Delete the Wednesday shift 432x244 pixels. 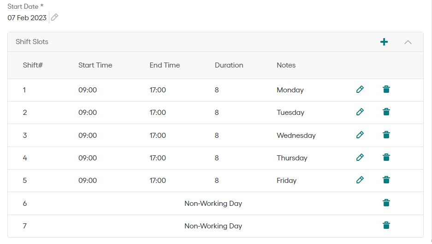(386, 135)
